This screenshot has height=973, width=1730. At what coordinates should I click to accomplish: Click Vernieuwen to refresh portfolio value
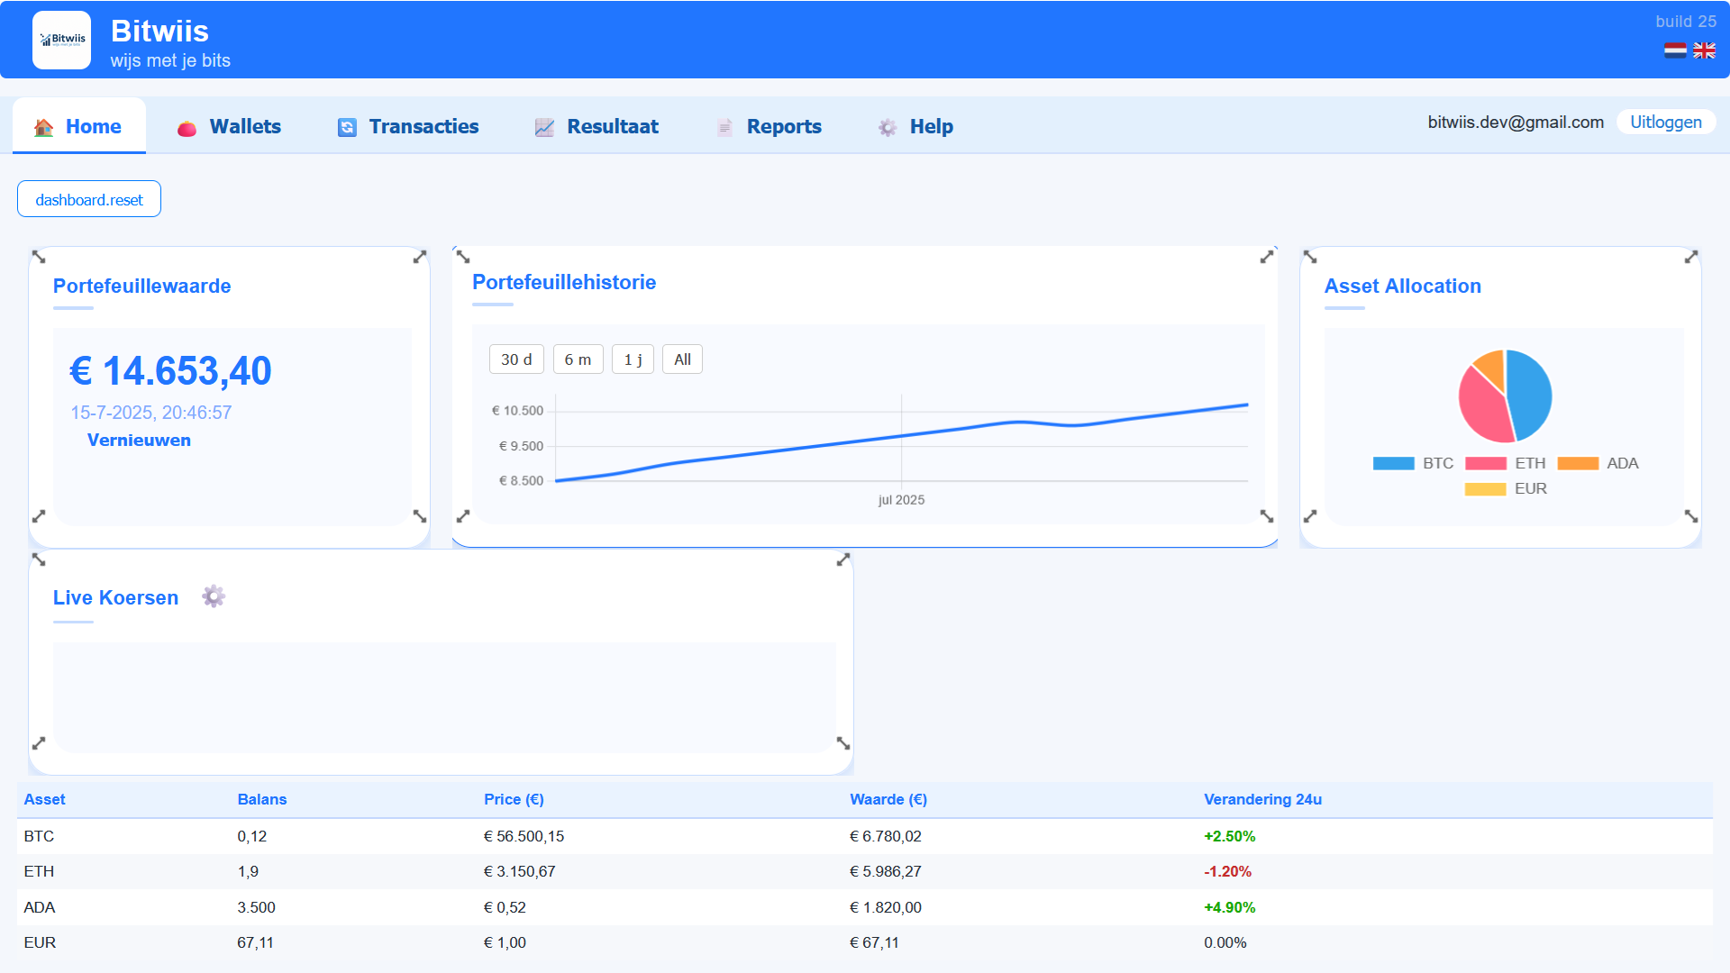click(139, 440)
